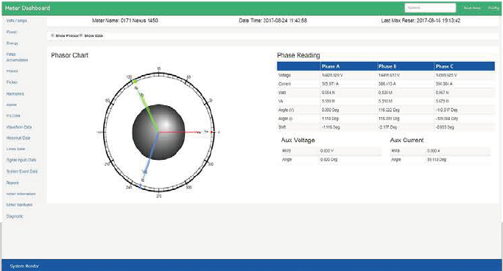The width and height of the screenshot is (503, 271).
Task: Open the Flicker sidebar item
Action: [x=12, y=82]
